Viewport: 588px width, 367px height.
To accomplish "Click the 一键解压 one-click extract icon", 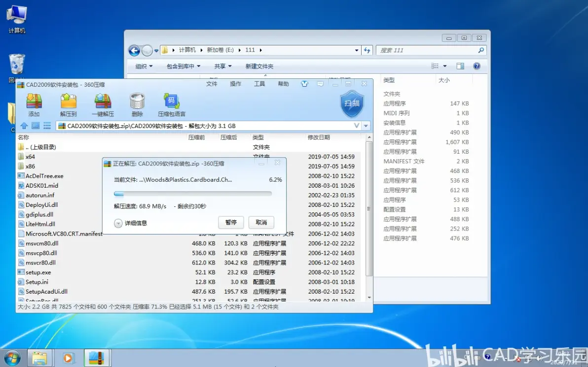I will 103,105.
